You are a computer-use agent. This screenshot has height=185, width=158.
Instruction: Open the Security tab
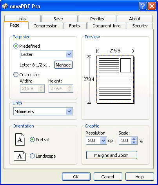140,26
